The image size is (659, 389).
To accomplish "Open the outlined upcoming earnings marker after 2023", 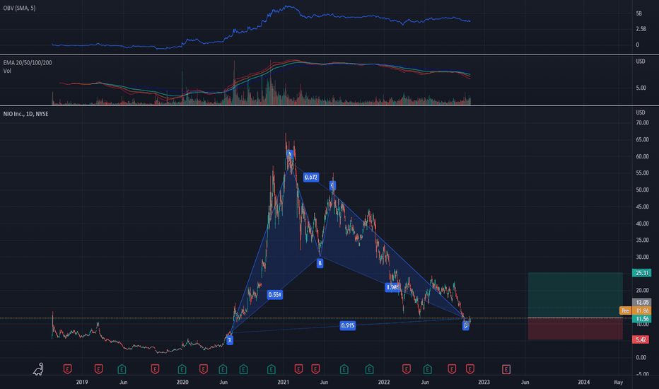I will pyautogui.click(x=506, y=369).
